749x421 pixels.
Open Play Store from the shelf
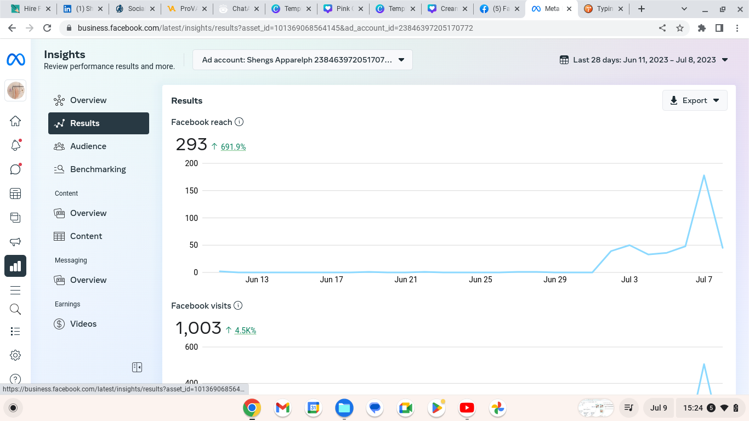[x=436, y=408]
